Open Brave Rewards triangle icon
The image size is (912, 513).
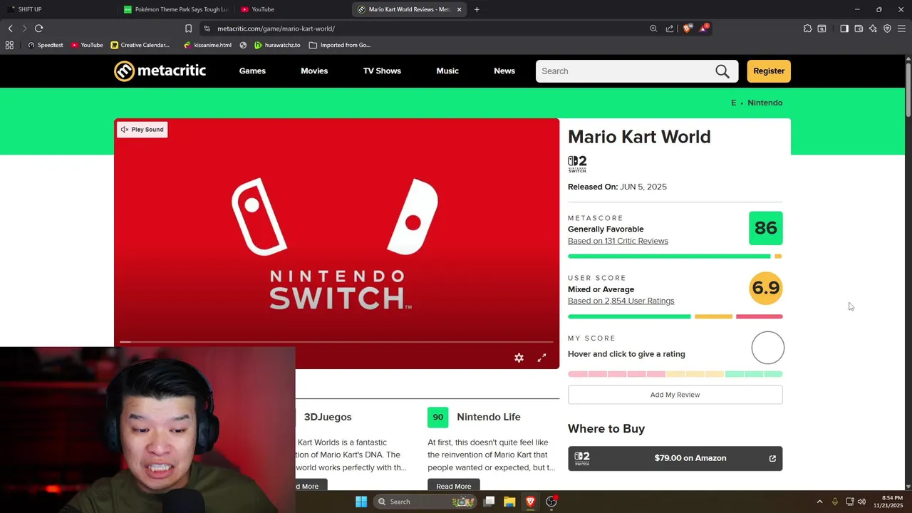(703, 28)
